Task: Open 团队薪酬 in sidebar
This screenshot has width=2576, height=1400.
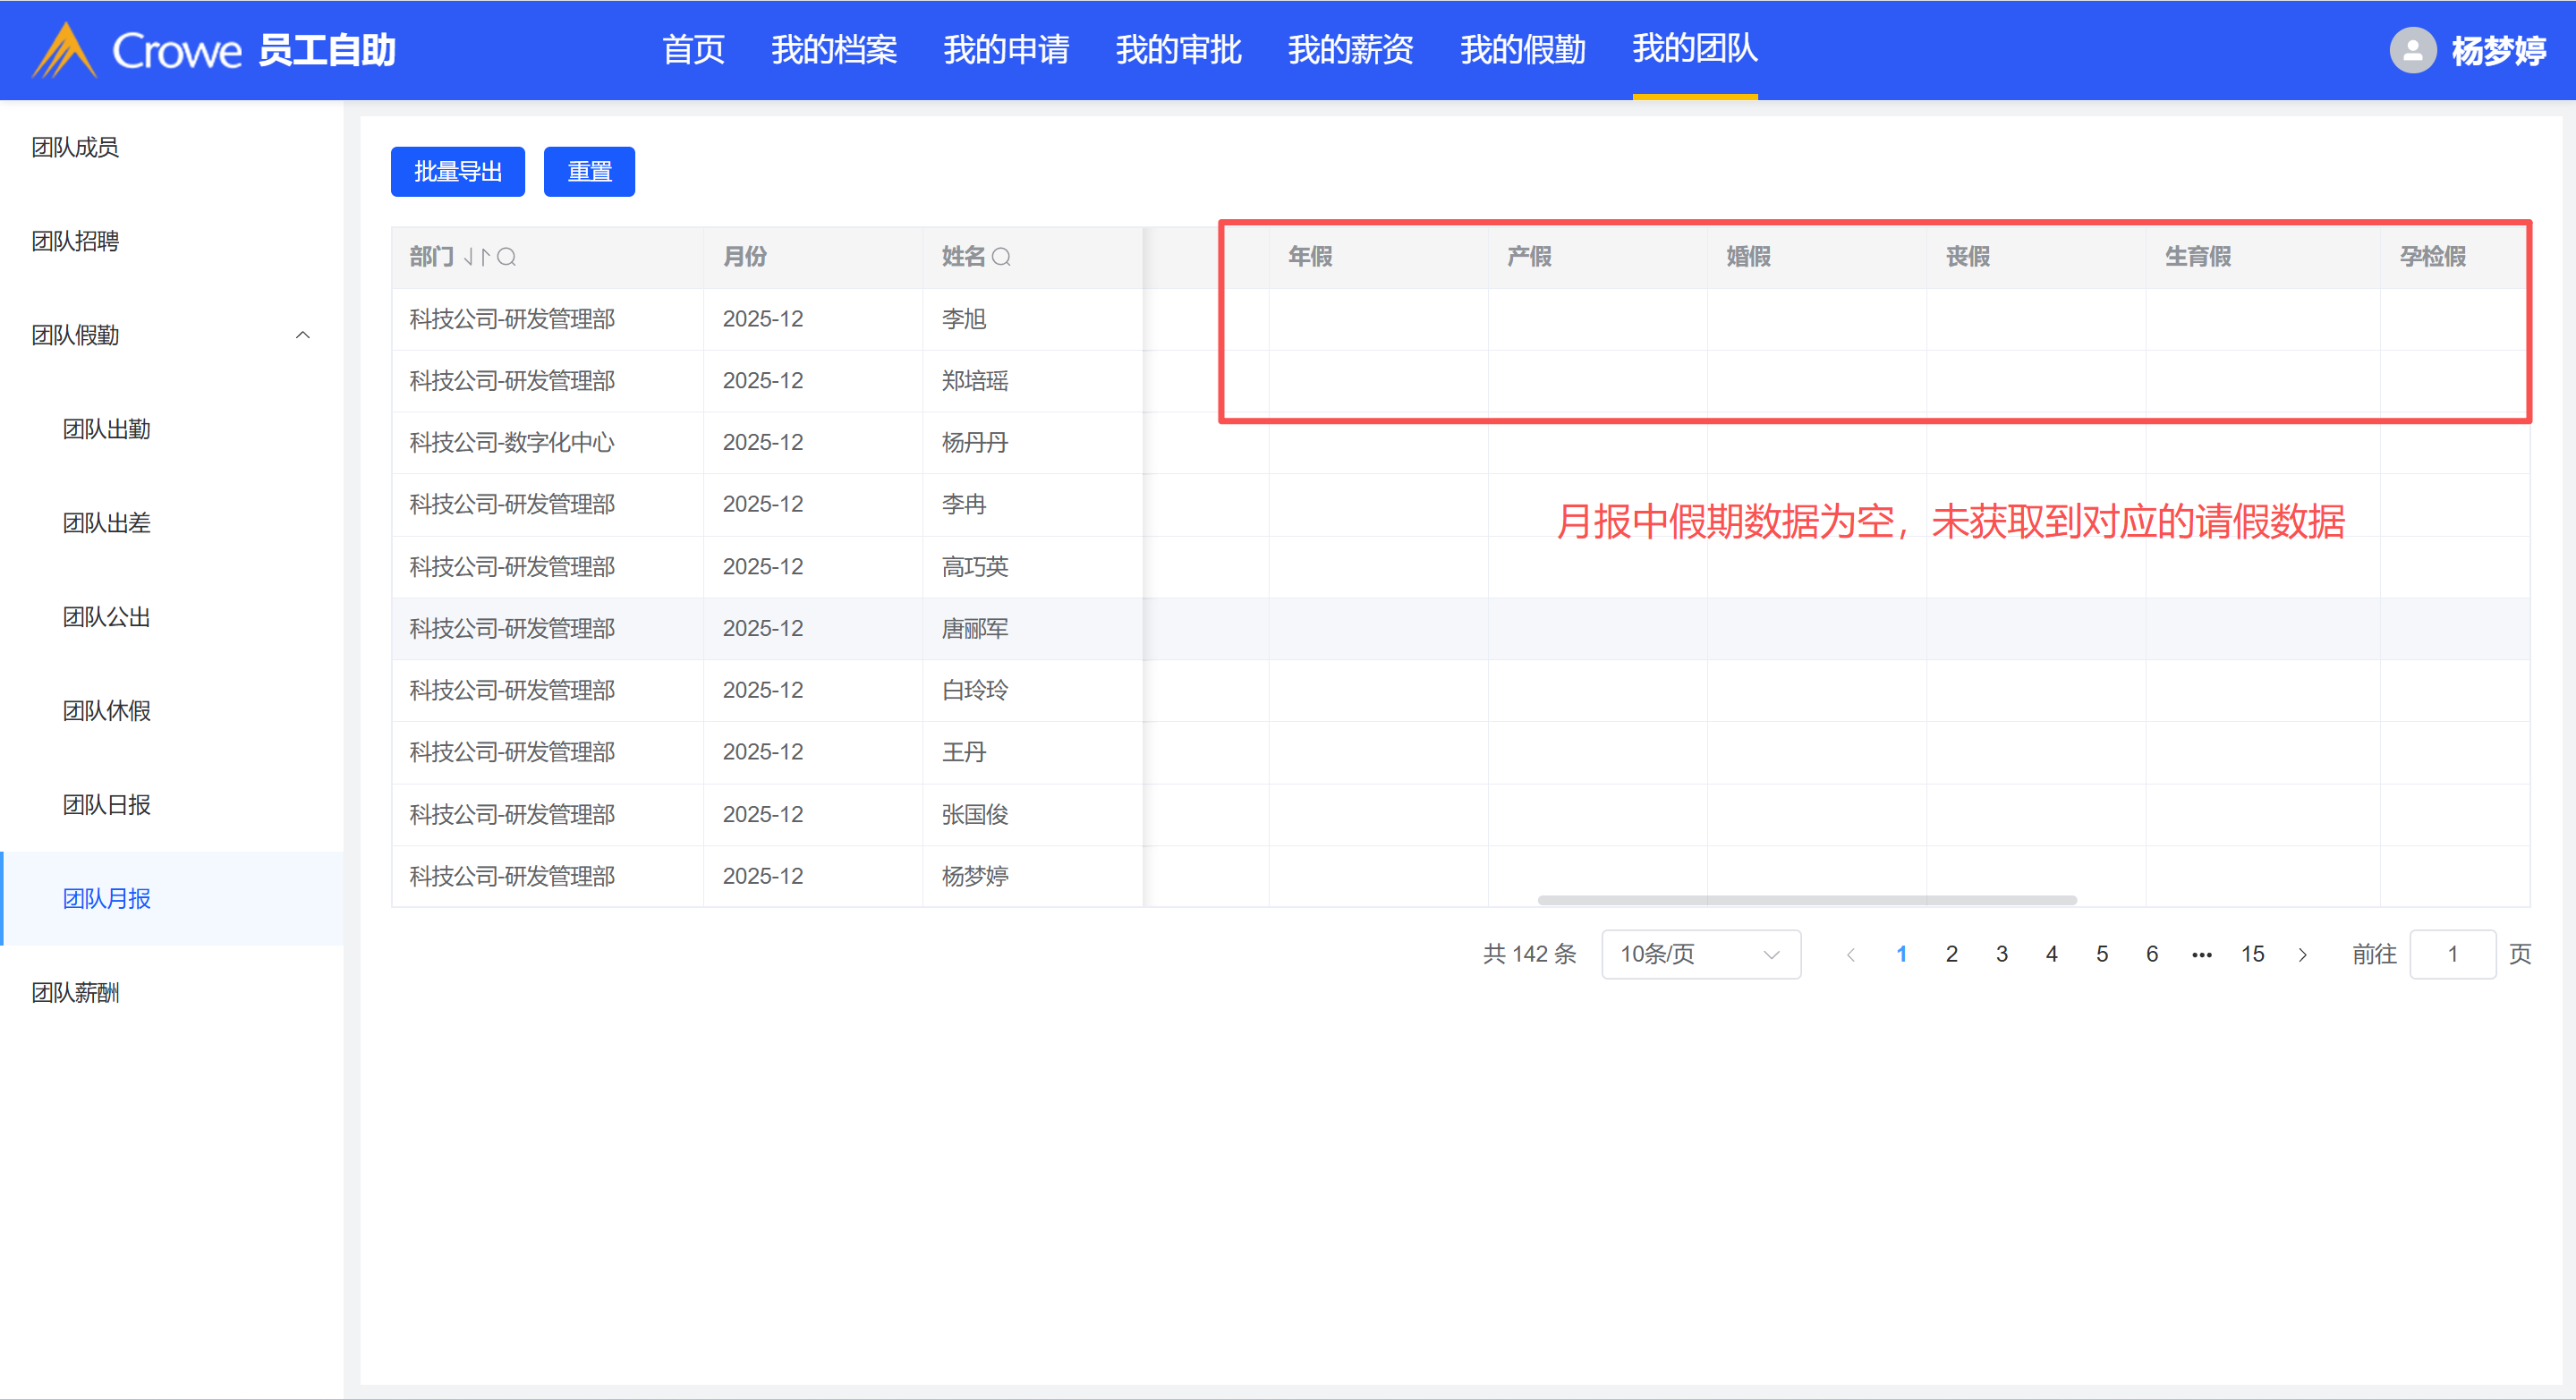Action: tap(76, 993)
